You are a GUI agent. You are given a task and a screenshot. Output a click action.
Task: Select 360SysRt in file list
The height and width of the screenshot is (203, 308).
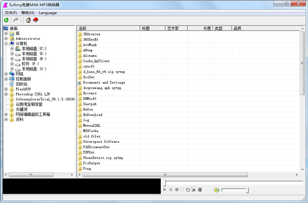91,40
